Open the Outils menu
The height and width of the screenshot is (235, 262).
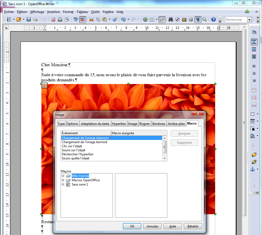click(x=96, y=12)
